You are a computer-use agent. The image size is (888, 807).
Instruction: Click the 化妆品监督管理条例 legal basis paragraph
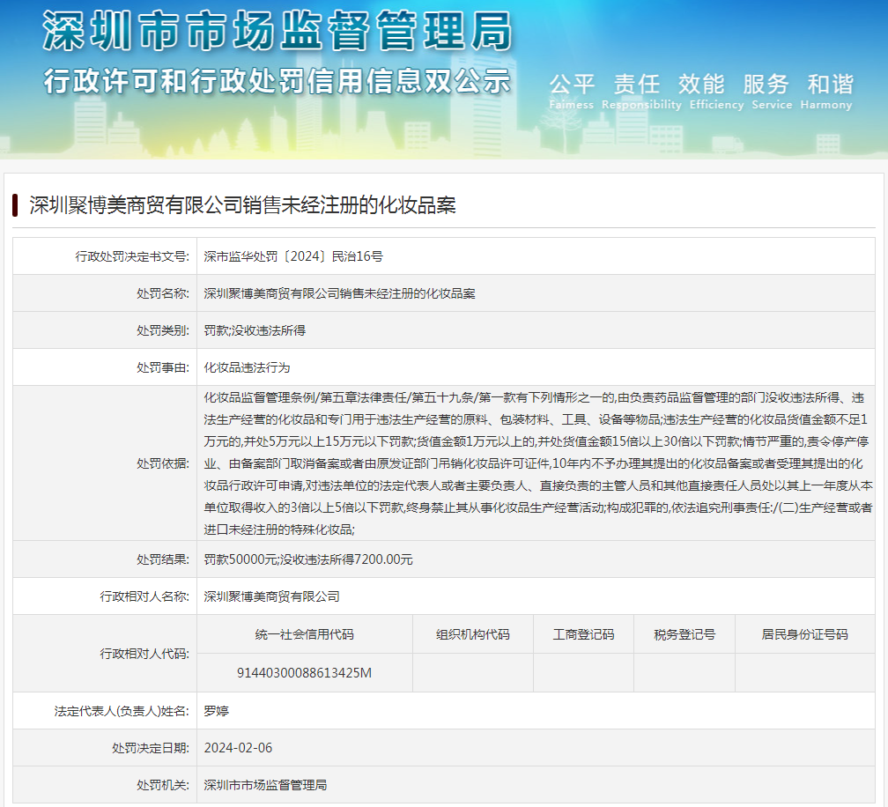(x=537, y=463)
